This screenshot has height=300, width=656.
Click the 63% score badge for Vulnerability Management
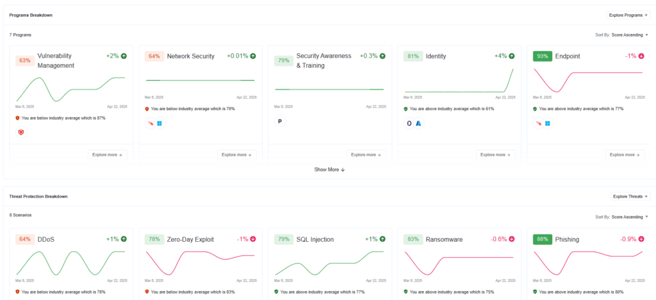(25, 61)
